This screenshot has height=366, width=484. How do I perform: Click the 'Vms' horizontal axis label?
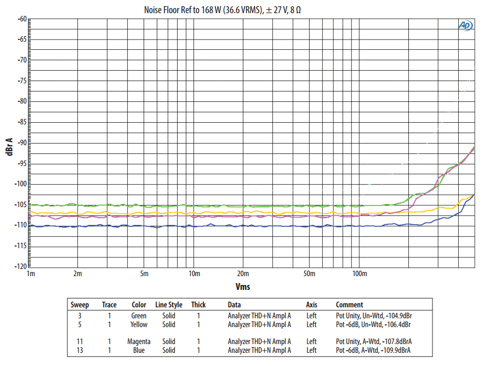click(x=243, y=287)
